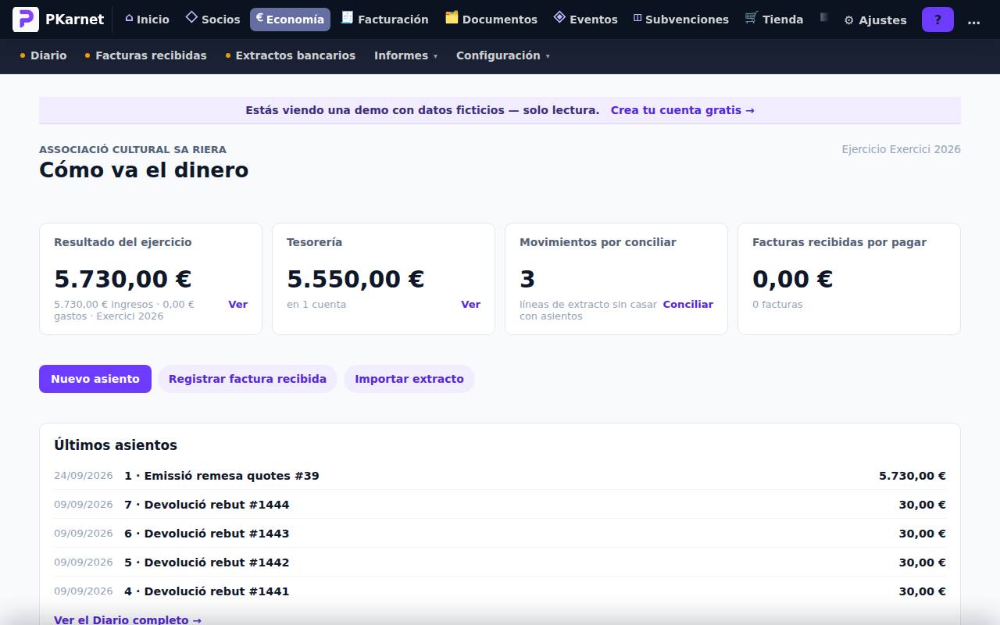Open entry Devolució rebut #1444

click(x=500, y=505)
